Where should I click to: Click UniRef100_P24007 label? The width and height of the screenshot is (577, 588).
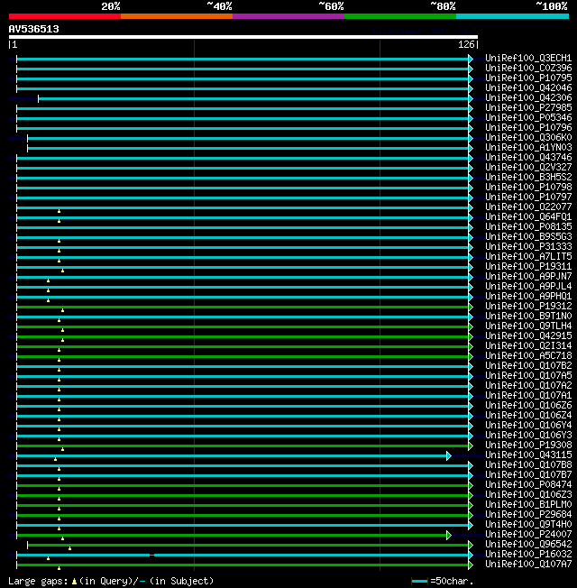coord(528,535)
